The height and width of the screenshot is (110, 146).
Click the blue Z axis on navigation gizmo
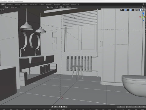(x=143, y=13)
